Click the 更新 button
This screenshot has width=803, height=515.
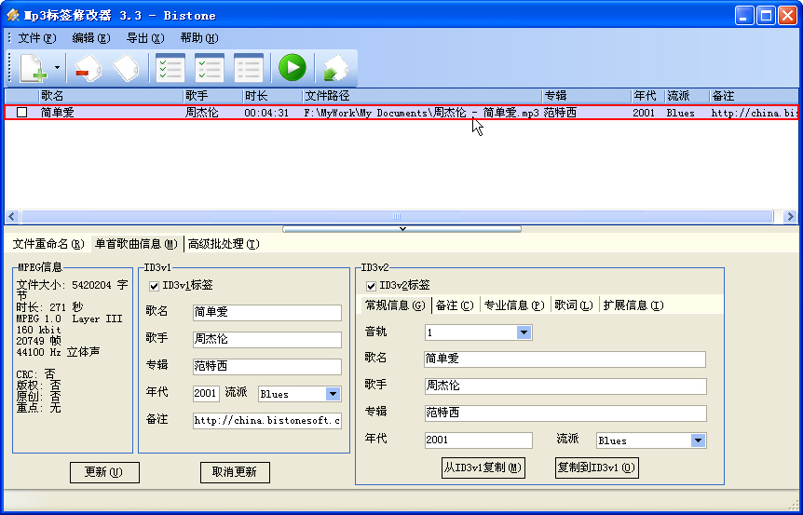tap(104, 472)
